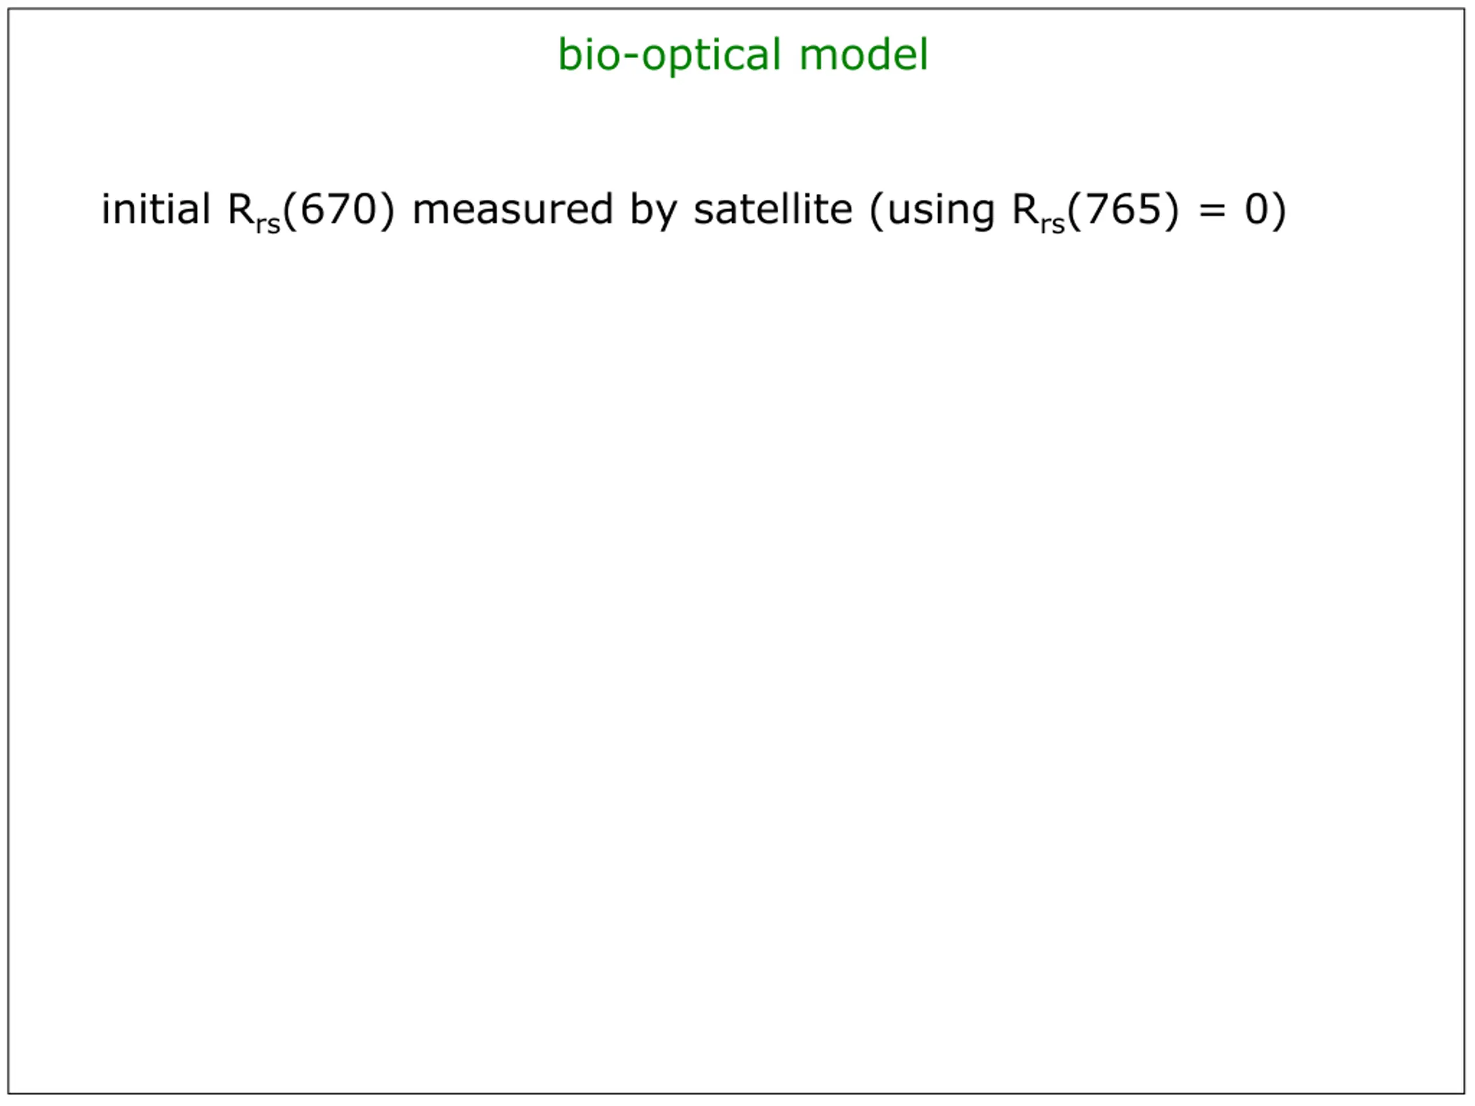Image resolution: width=1475 pixels, height=1106 pixels.
Task: Click the equals sign in the text
Action: tap(1212, 211)
